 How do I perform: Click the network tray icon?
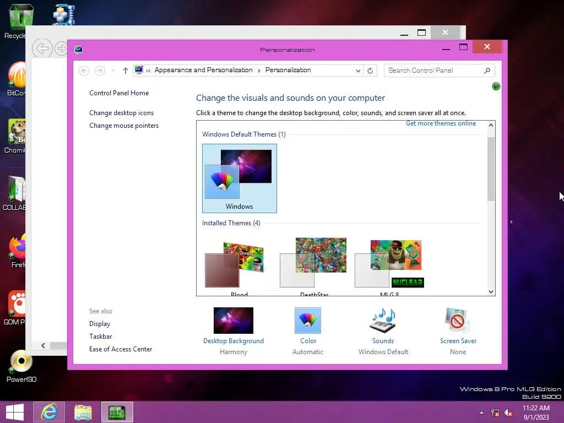click(495, 413)
